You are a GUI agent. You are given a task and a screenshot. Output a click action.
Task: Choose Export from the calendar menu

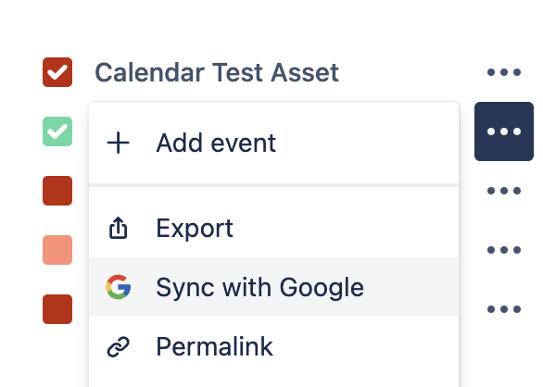(274, 228)
